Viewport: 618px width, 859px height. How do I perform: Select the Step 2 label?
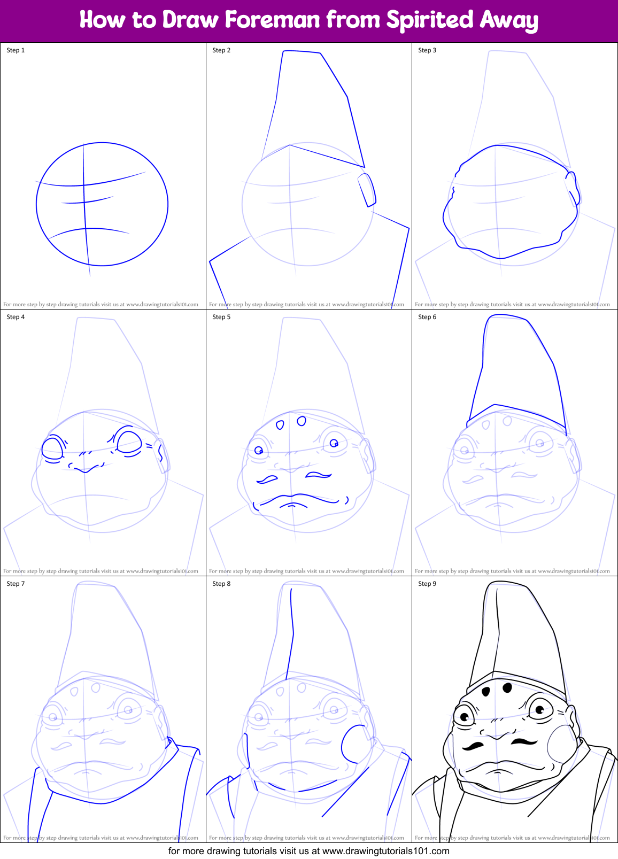[221, 50]
